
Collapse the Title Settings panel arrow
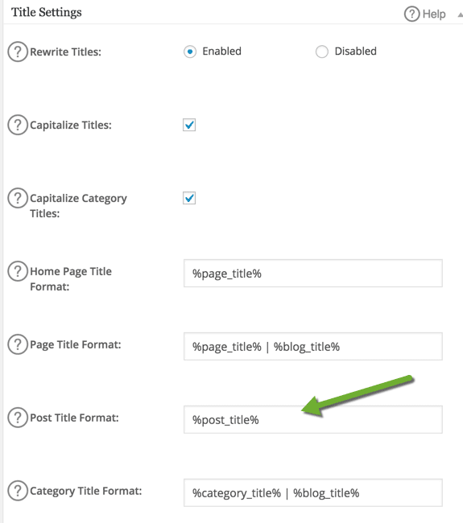[x=460, y=14]
